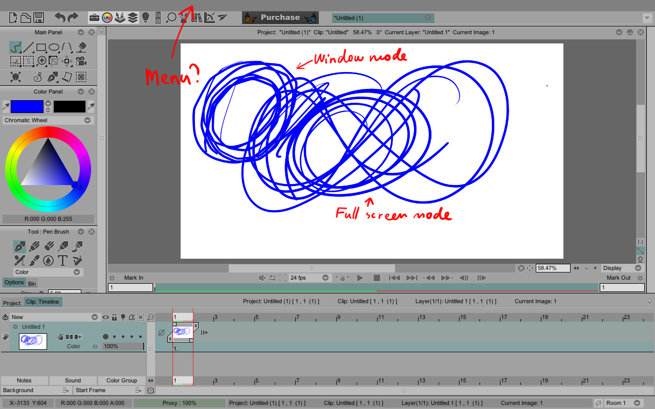655x409 pixels.
Task: Choose the watercolor drop brush icon
Action: coord(48,261)
